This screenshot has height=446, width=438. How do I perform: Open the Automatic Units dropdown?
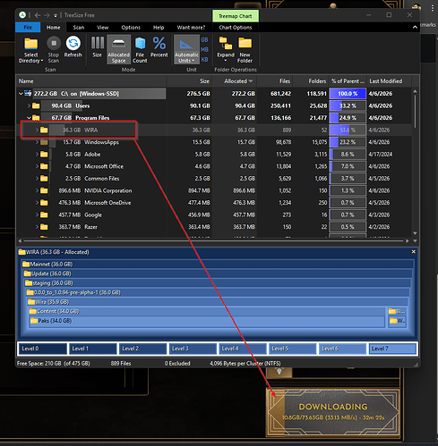186,50
